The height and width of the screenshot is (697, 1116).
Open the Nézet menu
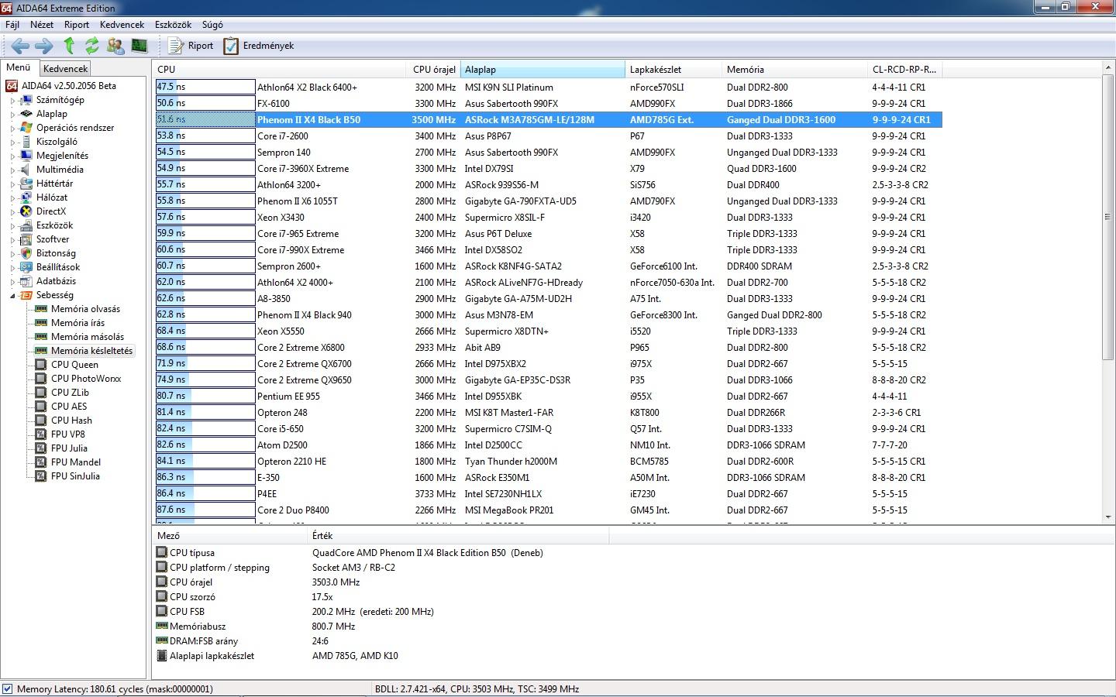42,25
